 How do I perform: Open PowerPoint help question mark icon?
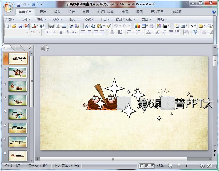(214, 12)
